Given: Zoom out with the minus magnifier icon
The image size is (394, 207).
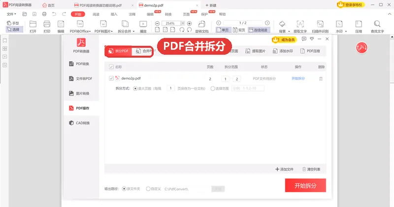Looking at the screenshot, I should tap(157, 23).
